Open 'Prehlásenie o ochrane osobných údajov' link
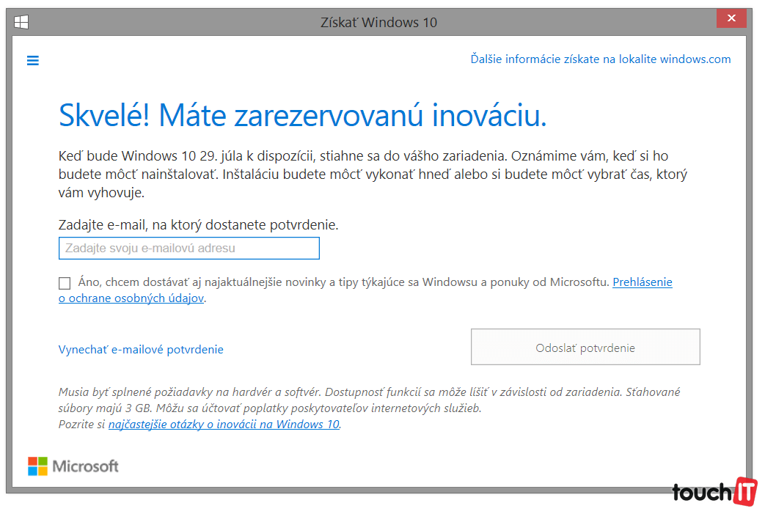765x514 pixels. pos(642,282)
